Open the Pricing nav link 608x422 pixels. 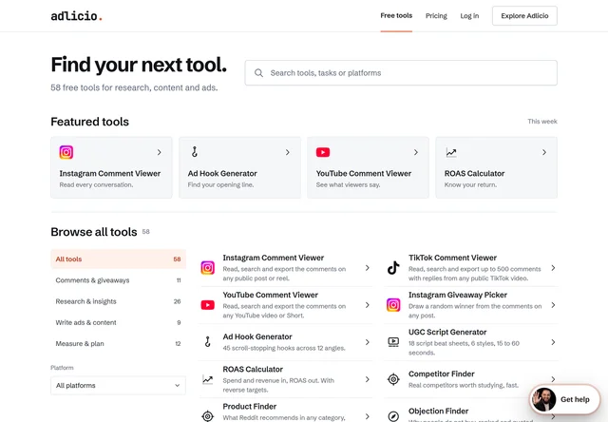pos(436,16)
